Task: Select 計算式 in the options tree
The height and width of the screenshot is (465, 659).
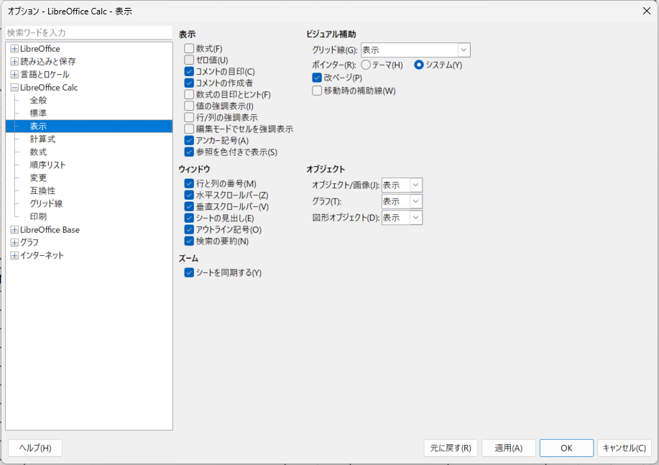Action: tap(42, 139)
